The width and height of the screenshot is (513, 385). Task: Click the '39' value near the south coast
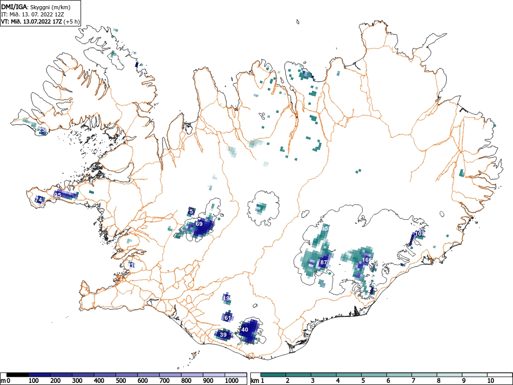coord(223,335)
